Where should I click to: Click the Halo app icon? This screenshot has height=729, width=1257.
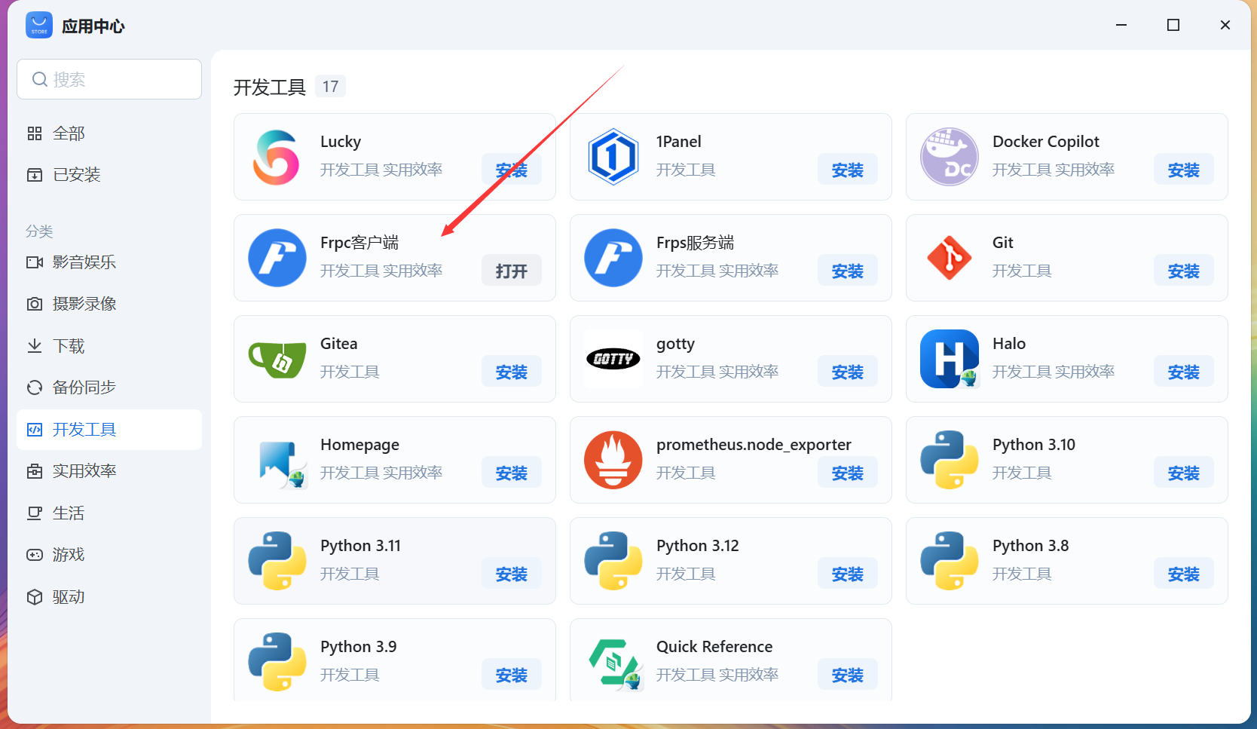(950, 359)
